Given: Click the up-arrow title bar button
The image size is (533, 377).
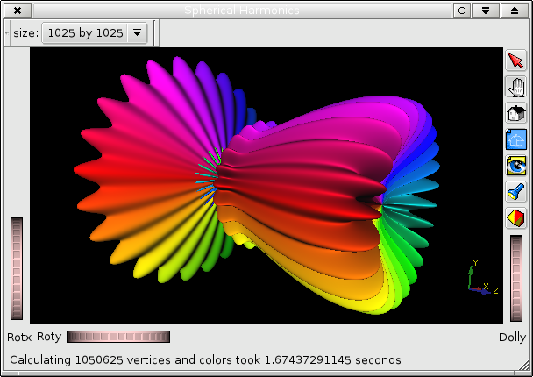Looking at the screenshot, I should 515,10.
